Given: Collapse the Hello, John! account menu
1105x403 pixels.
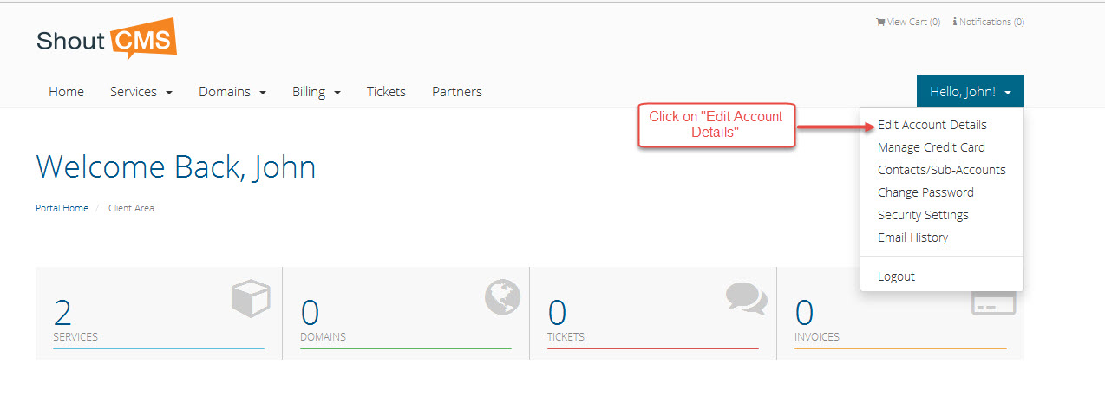Looking at the screenshot, I should coord(970,92).
